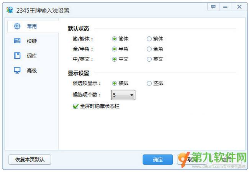Select the 繁体 radio button
This screenshot has height=172, width=249.
pyautogui.click(x=149, y=39)
